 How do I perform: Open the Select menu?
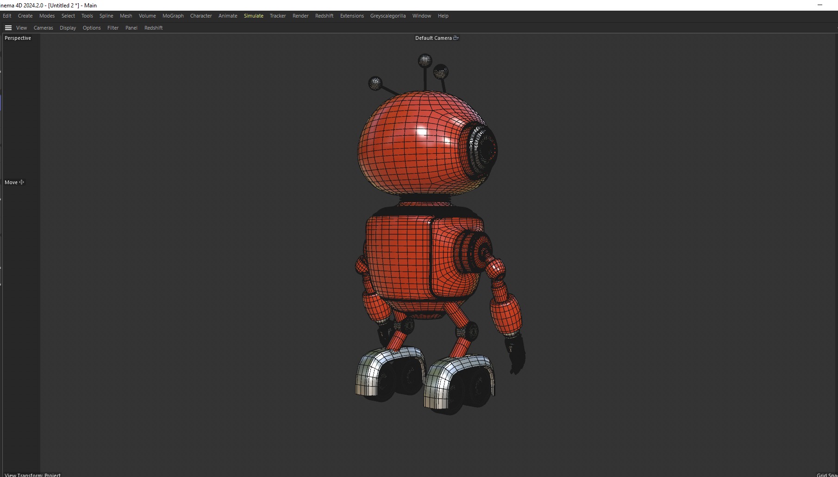click(68, 16)
